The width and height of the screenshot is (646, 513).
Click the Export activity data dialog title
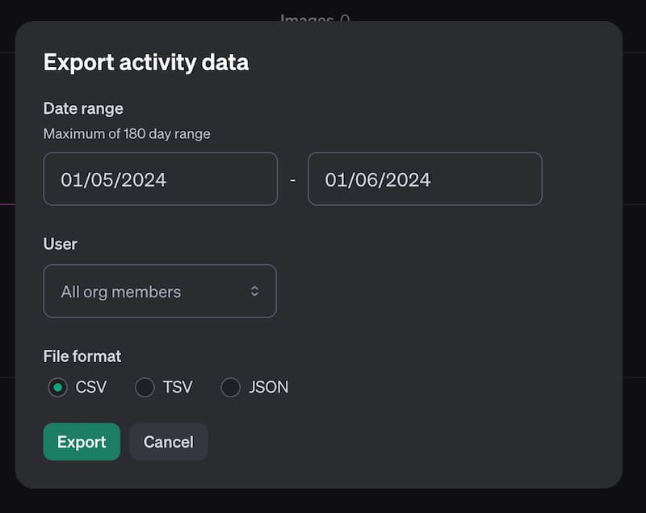[x=145, y=61]
